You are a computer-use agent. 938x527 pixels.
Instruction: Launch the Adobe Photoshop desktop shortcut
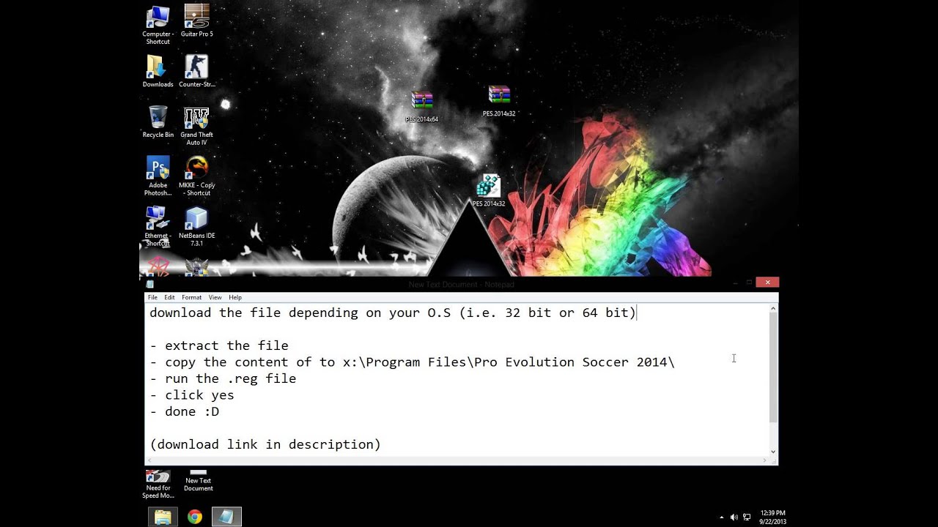click(158, 176)
